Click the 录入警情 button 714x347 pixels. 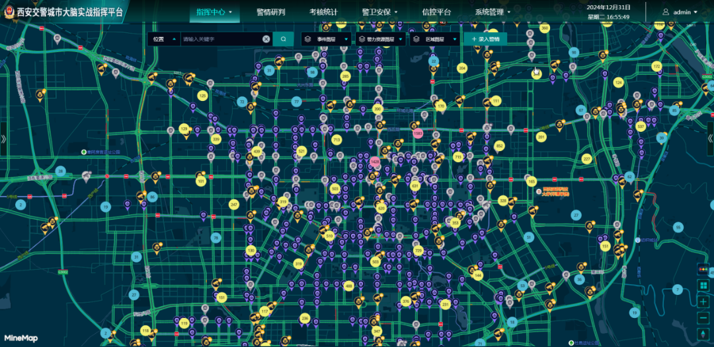[x=485, y=39]
